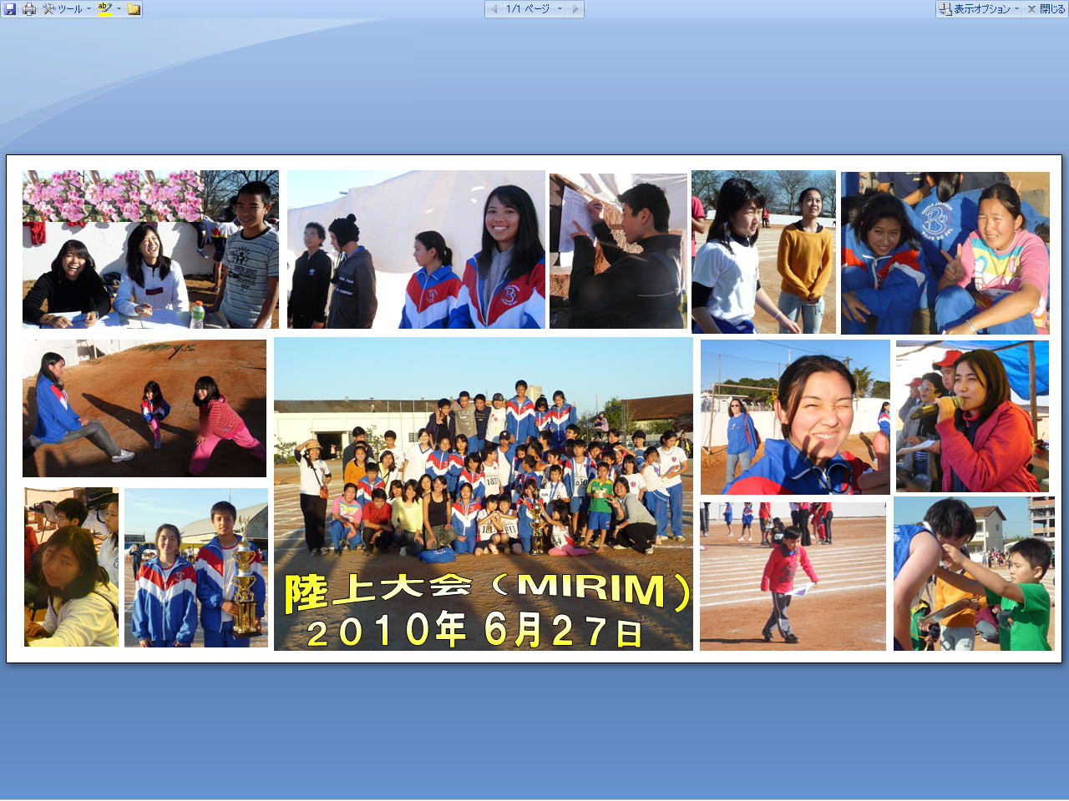Image resolution: width=1069 pixels, height=801 pixels.
Task: Click the photo of woman speaking into microphone
Action: 972,416
